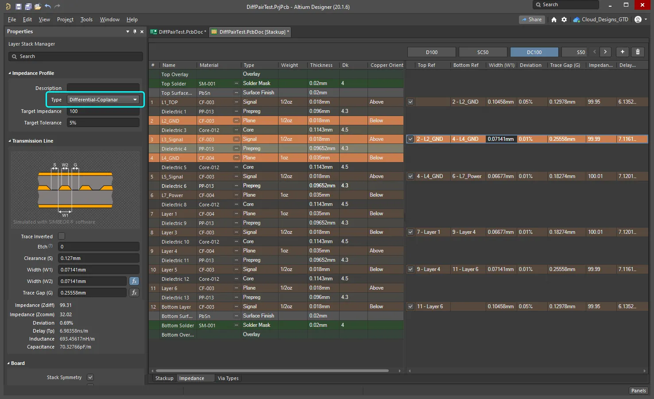Pin the Properties panel
The height and width of the screenshot is (399, 654).
[x=135, y=31]
